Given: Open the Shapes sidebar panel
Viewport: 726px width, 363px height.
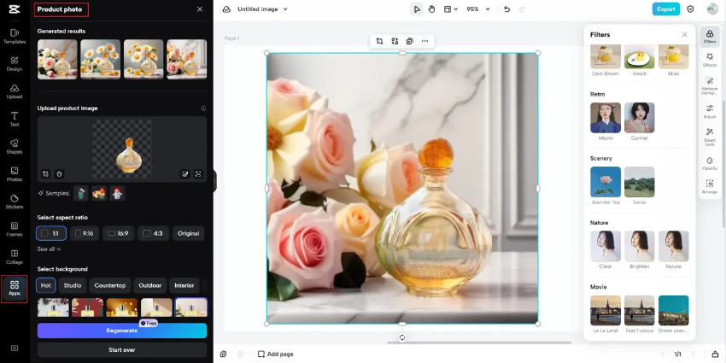Looking at the screenshot, I should click(x=15, y=146).
